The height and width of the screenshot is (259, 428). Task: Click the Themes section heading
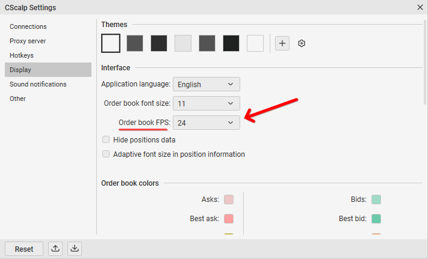[x=114, y=25]
